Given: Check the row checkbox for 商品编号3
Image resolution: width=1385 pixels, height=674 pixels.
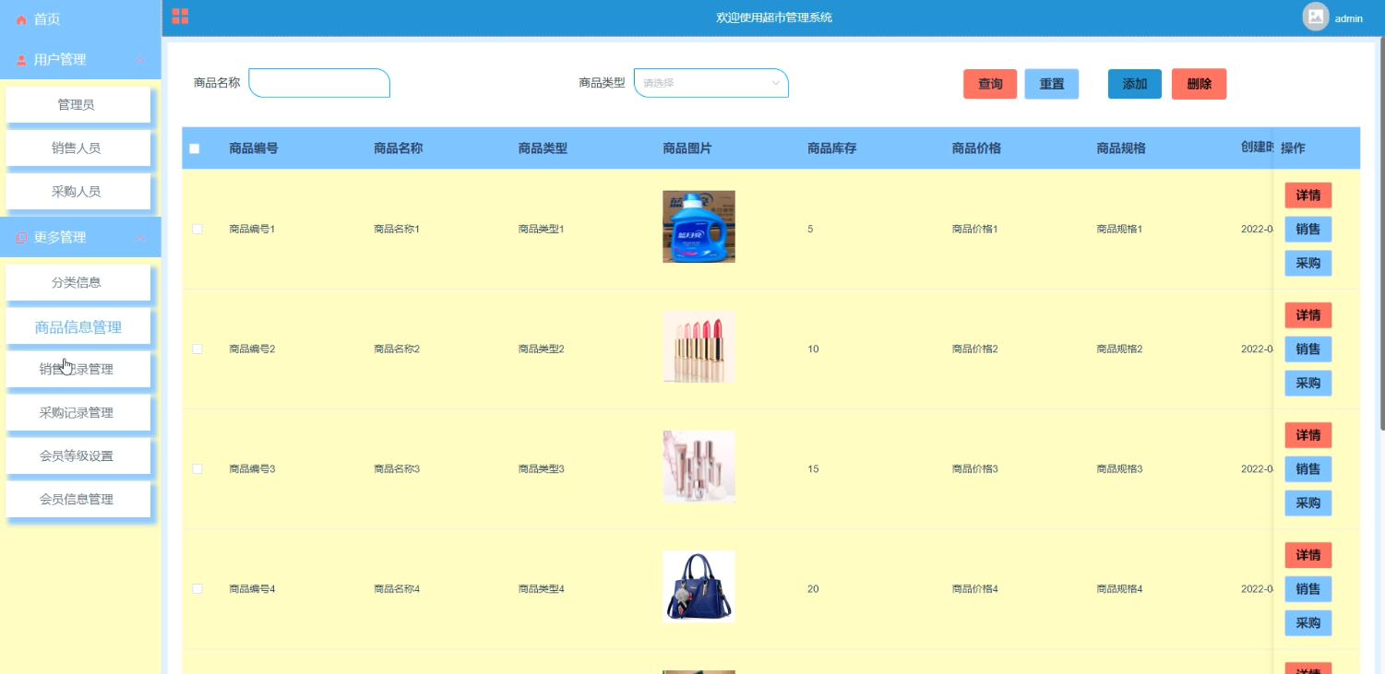Looking at the screenshot, I should click(x=197, y=468).
